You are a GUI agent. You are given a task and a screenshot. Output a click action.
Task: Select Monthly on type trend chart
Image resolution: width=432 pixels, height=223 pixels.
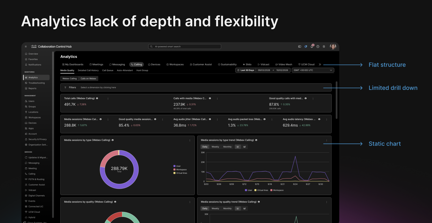(x=227, y=147)
